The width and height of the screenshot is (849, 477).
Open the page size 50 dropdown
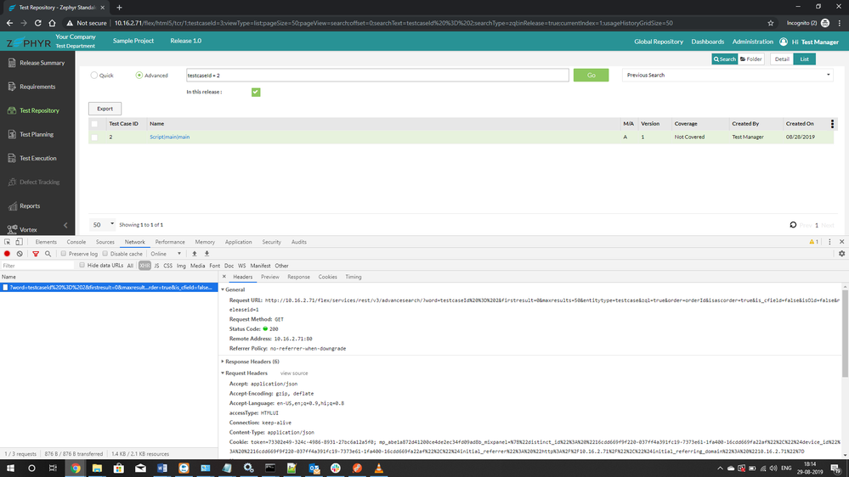[x=102, y=225]
